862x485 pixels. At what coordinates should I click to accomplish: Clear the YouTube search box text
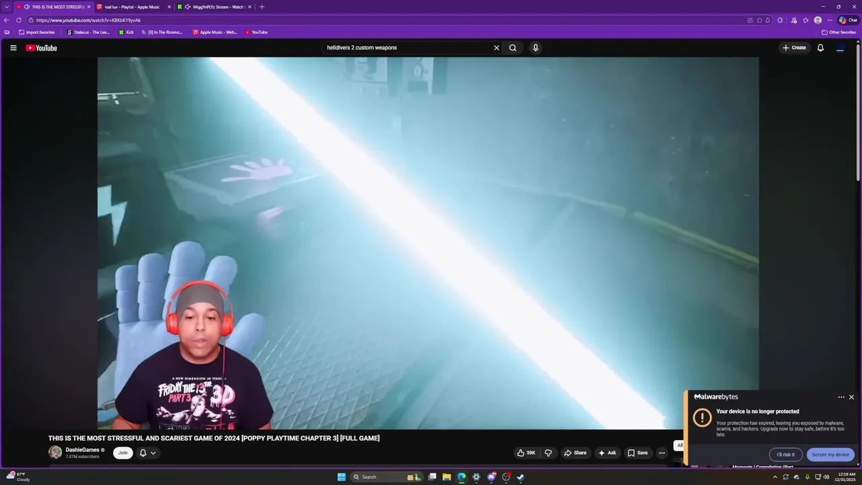click(496, 48)
